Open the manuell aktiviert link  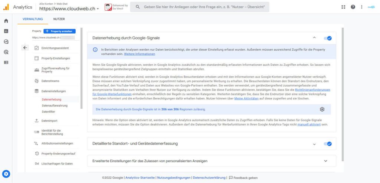[309, 125]
